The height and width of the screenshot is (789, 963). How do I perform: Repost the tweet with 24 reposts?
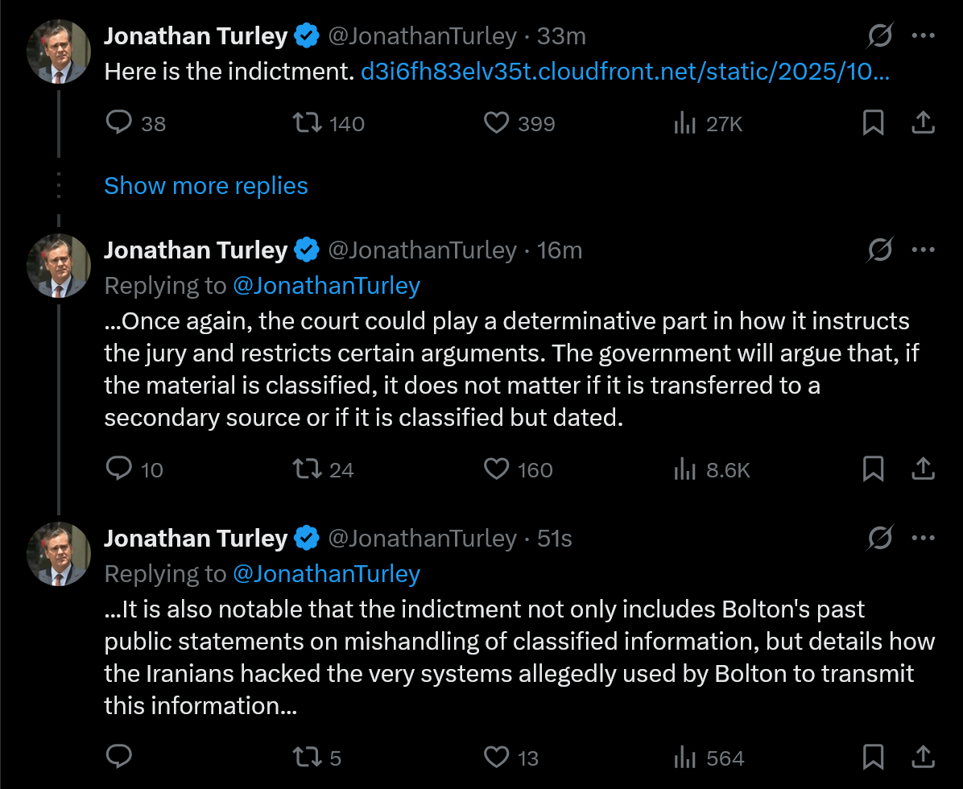(306, 469)
